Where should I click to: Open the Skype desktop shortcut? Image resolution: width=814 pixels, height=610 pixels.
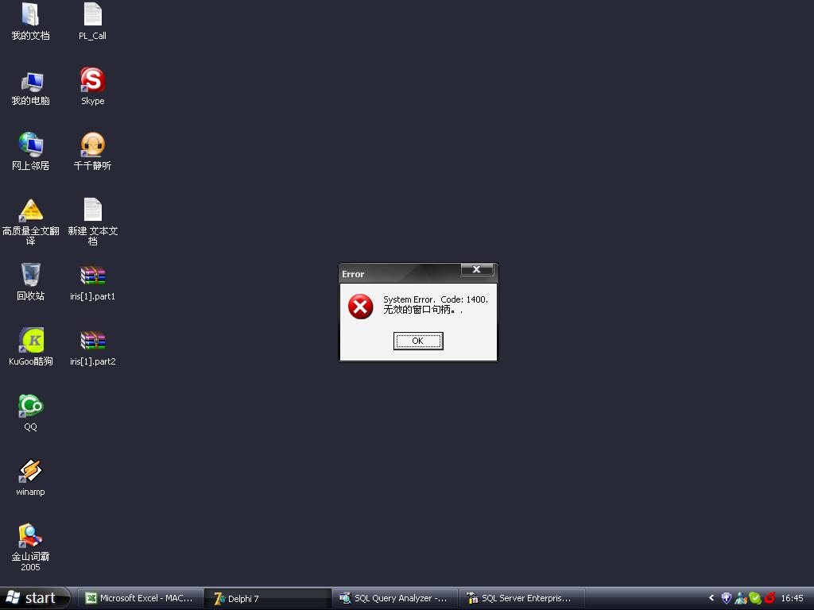point(92,81)
